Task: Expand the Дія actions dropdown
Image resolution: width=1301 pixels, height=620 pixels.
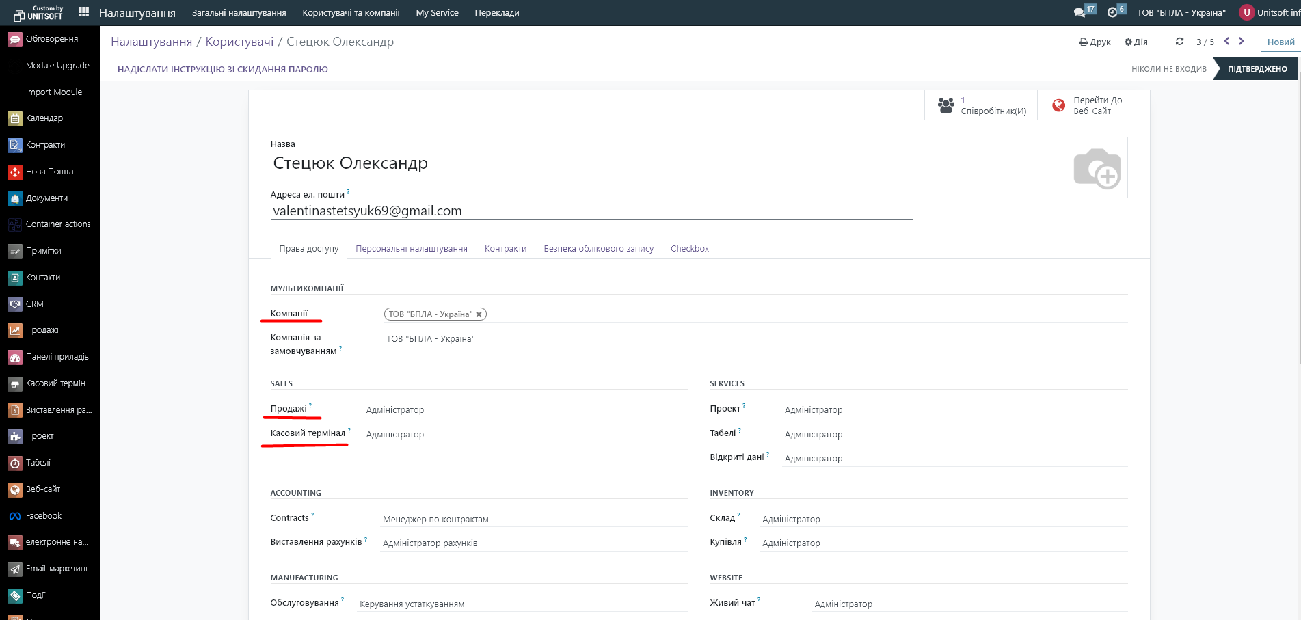Action: click(x=1136, y=42)
